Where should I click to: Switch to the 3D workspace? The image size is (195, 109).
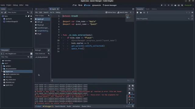80,5
